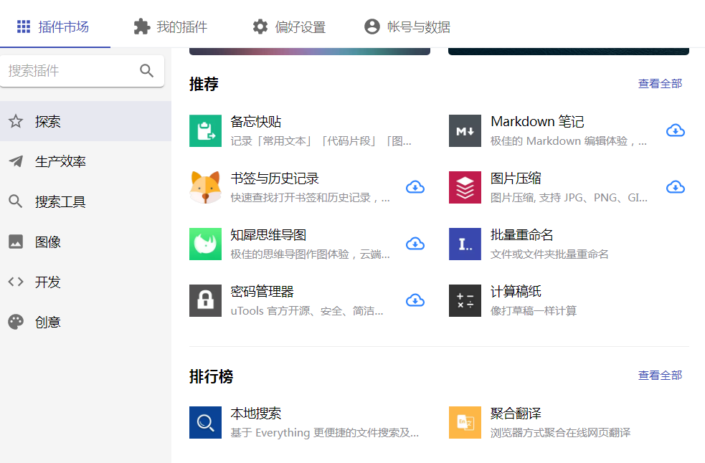The height and width of the screenshot is (463, 705).
Task: Click the fox icon of 书签与历史记录
Action: (x=205, y=188)
